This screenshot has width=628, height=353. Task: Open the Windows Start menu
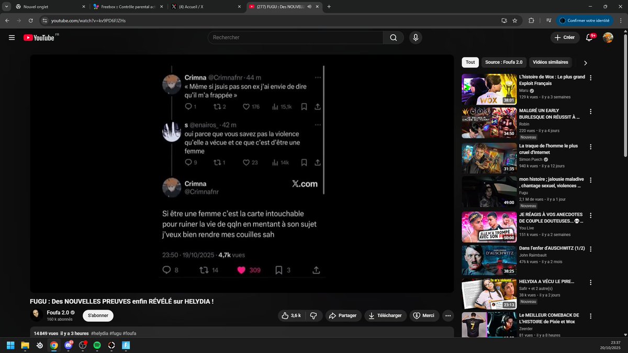pyautogui.click(x=10, y=345)
